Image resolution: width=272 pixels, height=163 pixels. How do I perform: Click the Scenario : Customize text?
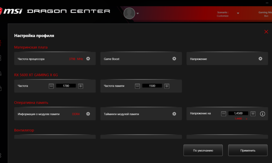(x=222, y=14)
